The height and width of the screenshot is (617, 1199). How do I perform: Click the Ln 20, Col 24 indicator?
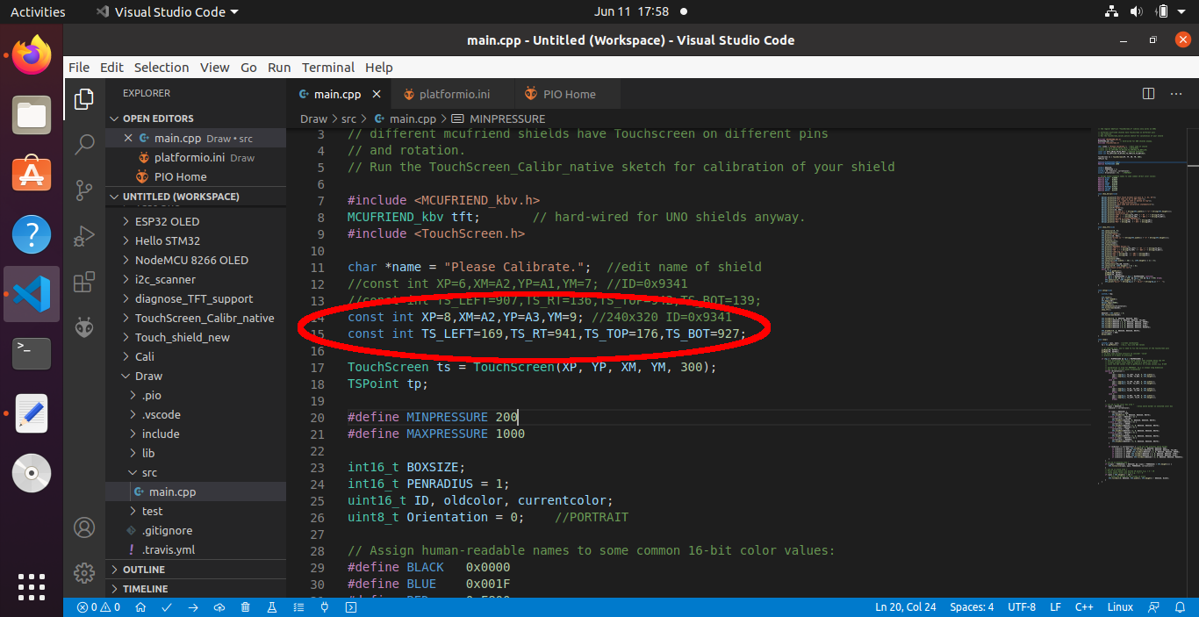pos(905,607)
